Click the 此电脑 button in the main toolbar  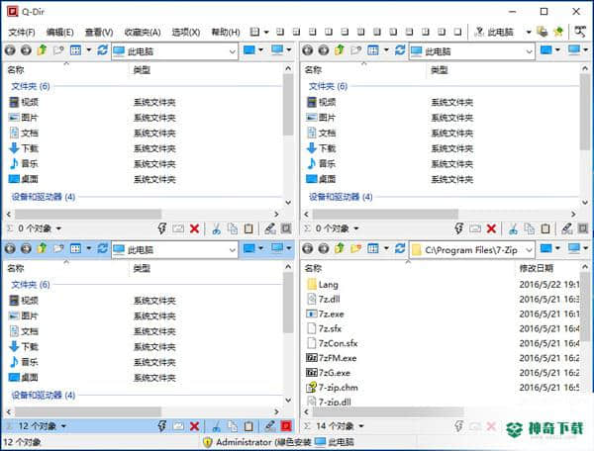(495, 33)
